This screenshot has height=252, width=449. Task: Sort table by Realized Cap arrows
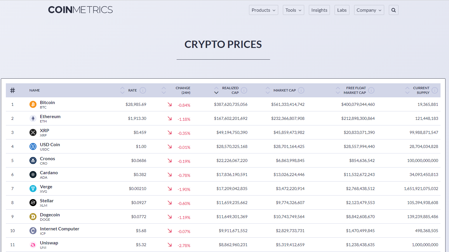pyautogui.click(x=216, y=90)
